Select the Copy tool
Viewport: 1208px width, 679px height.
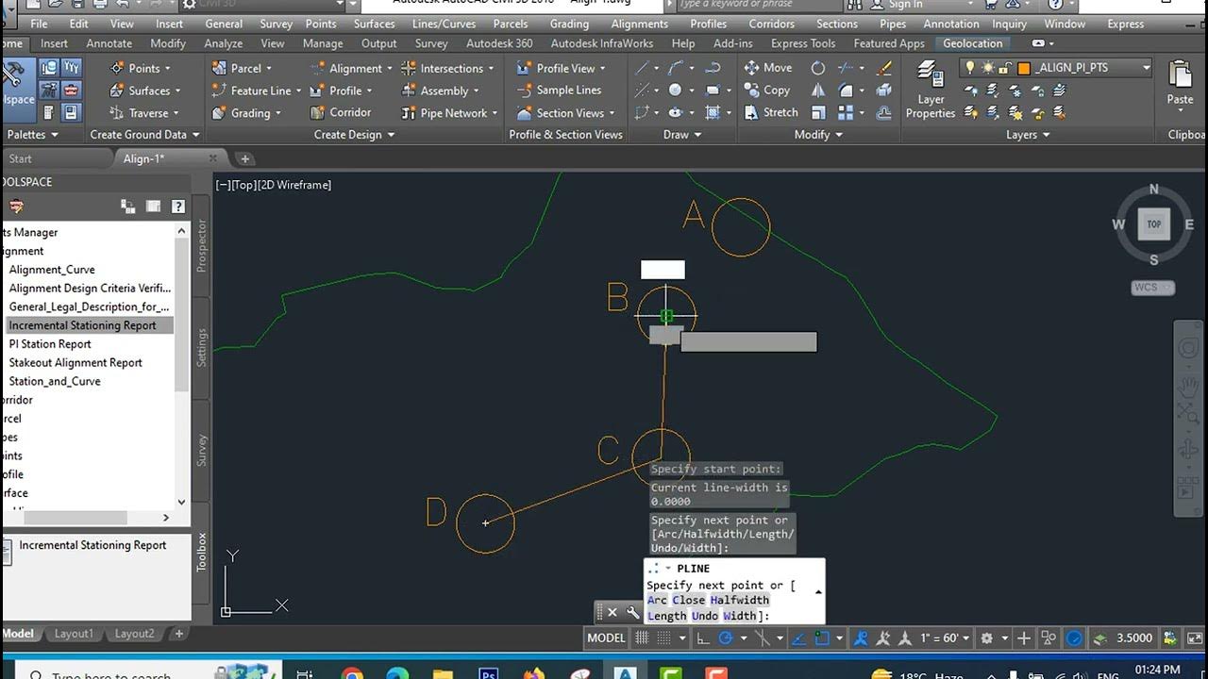[x=767, y=91]
